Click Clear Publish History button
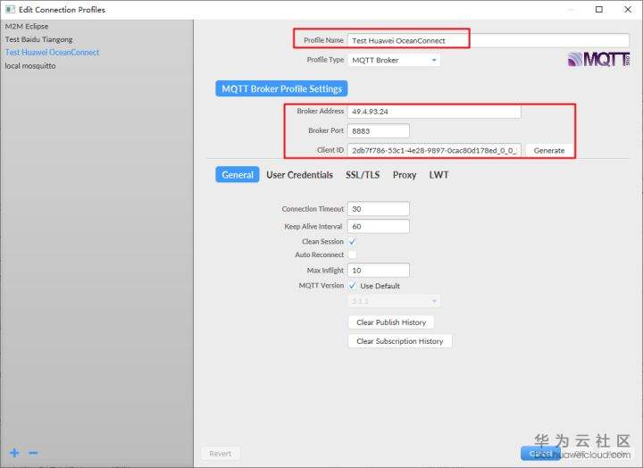 point(391,322)
